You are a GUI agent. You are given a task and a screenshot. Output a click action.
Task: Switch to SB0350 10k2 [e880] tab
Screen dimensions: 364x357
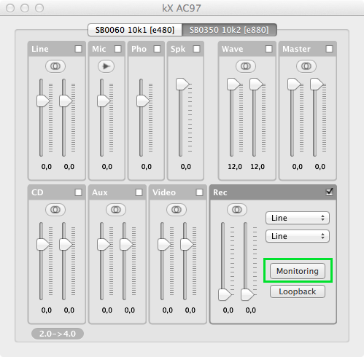coord(229,30)
